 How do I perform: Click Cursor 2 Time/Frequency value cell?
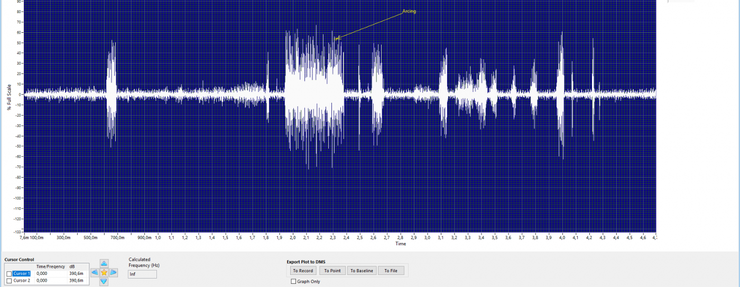pos(51,281)
